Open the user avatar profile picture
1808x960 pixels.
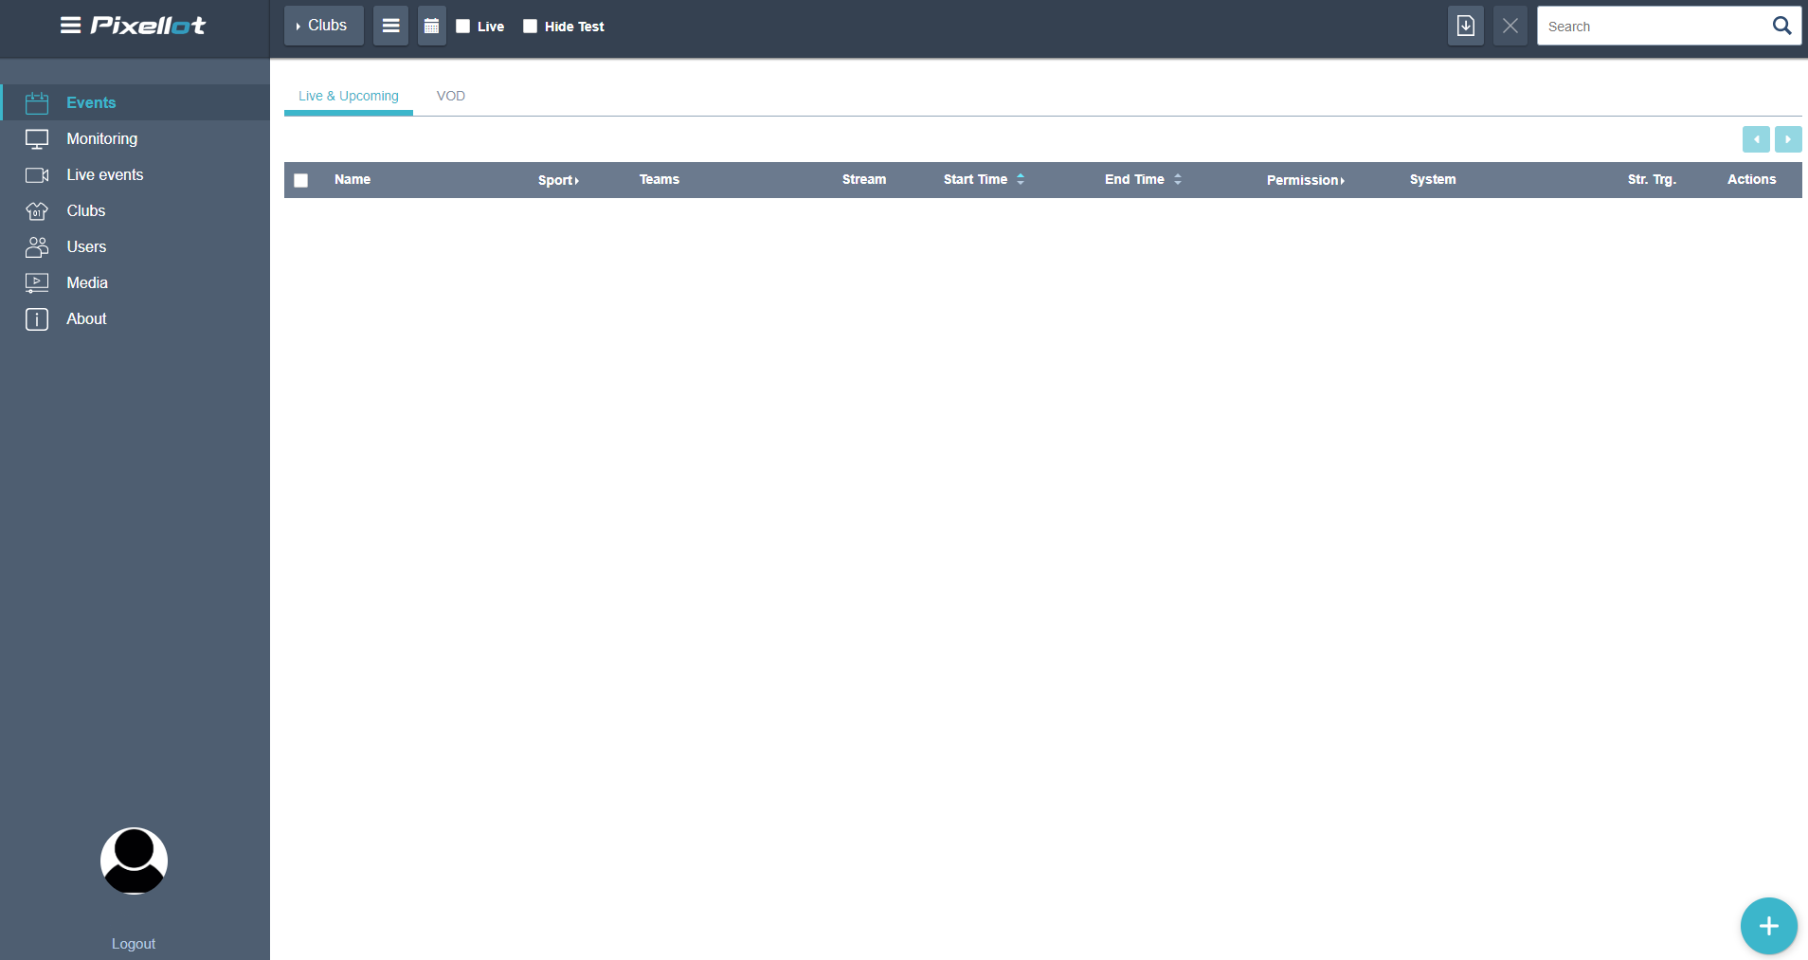click(134, 860)
